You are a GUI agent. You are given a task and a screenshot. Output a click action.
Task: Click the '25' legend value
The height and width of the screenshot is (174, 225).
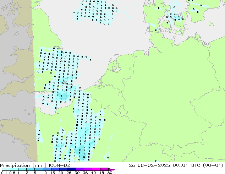pos(69,173)
